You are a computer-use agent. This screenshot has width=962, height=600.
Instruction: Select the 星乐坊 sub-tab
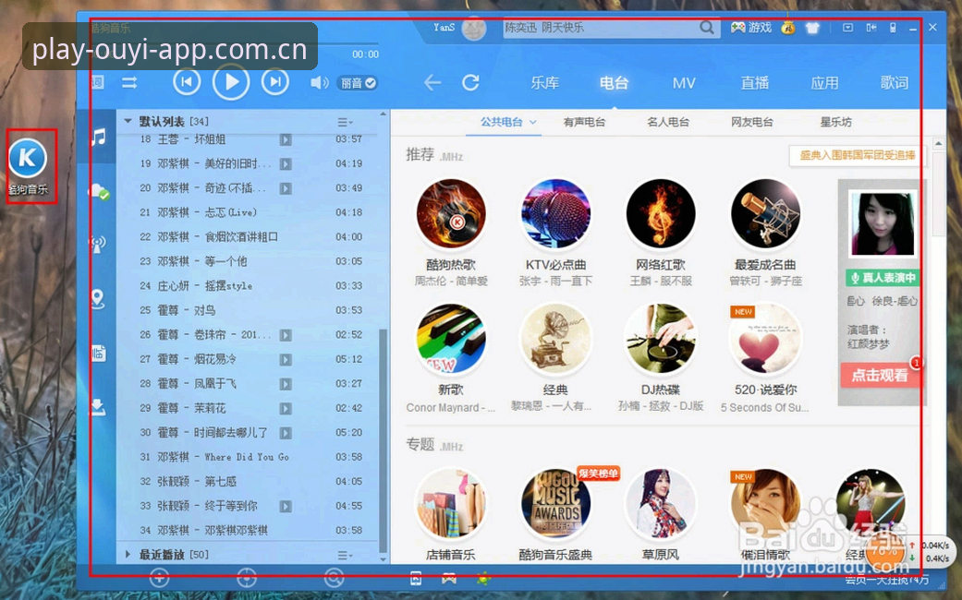click(x=835, y=122)
